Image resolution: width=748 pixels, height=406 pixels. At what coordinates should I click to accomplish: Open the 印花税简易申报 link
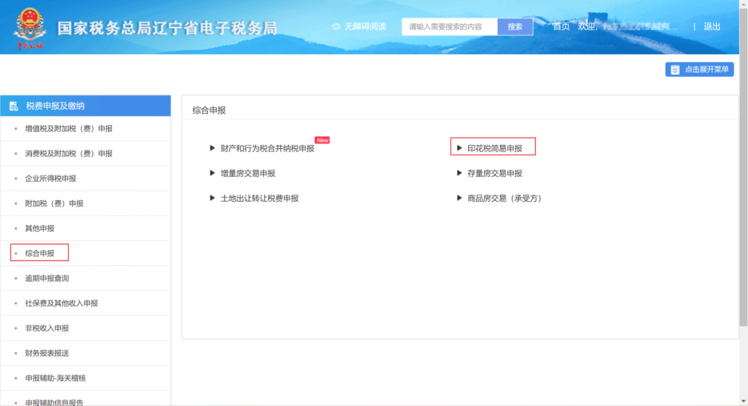pos(495,148)
